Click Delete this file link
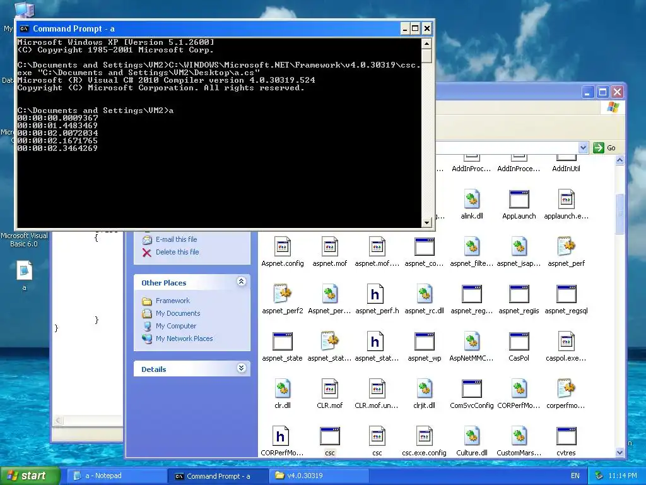 point(177,252)
